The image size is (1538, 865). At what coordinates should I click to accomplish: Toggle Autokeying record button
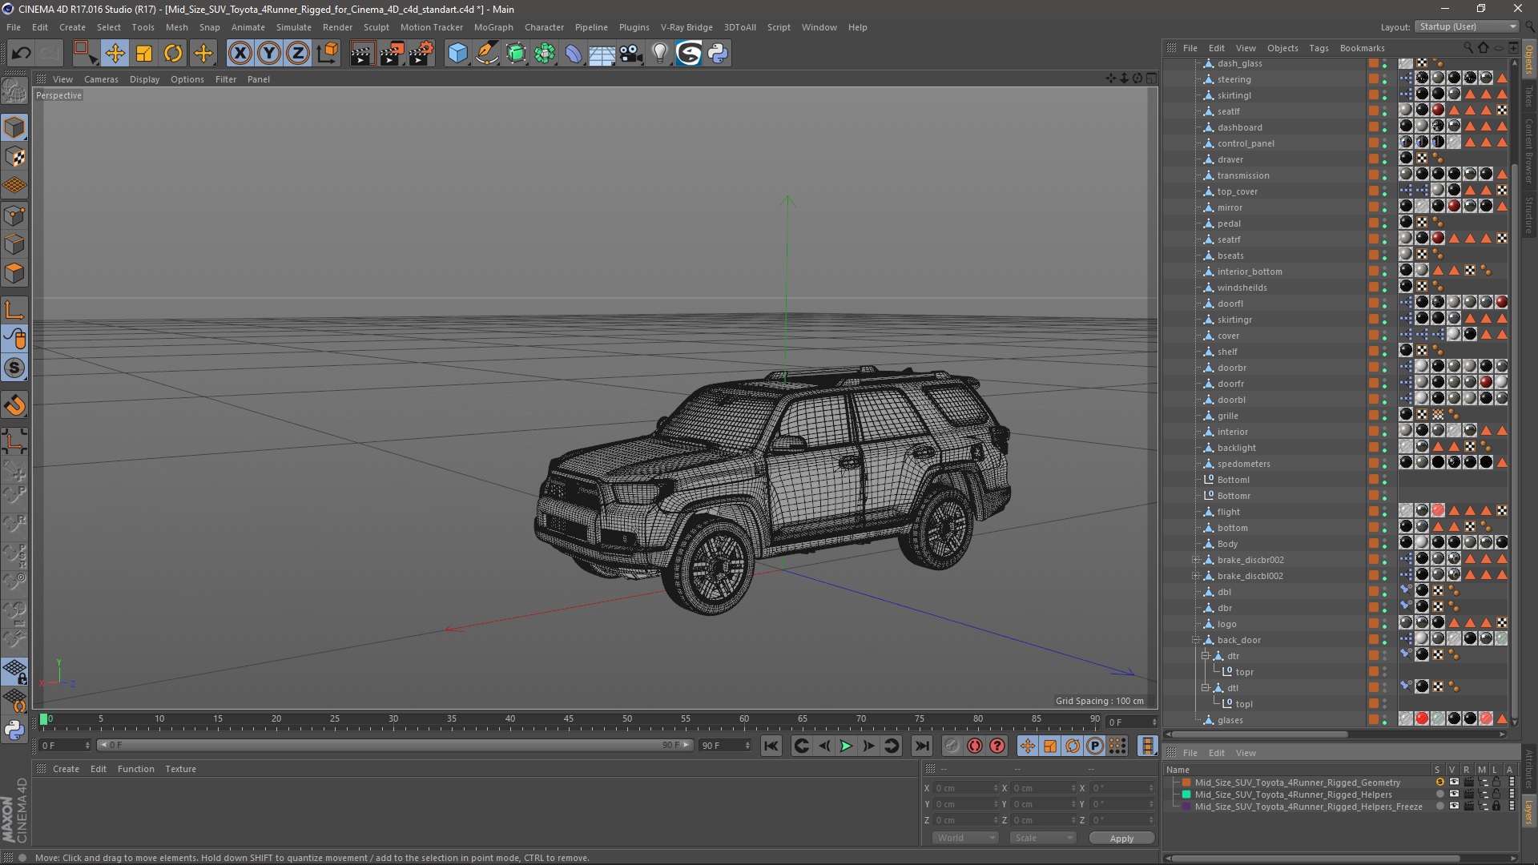[974, 746]
